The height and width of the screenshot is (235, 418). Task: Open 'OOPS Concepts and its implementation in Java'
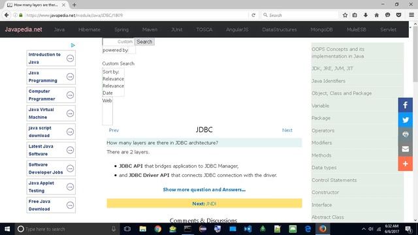pyautogui.click(x=338, y=52)
